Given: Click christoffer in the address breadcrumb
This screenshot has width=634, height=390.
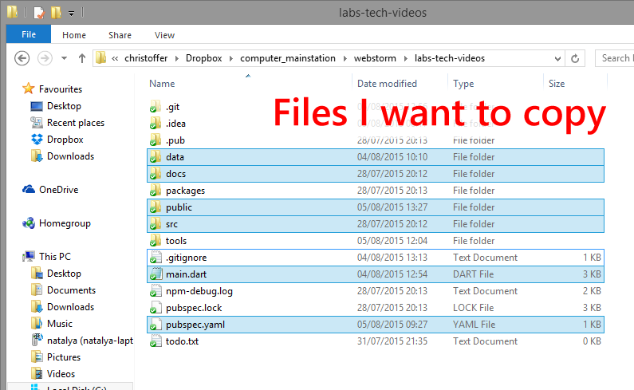Looking at the screenshot, I should 146,58.
